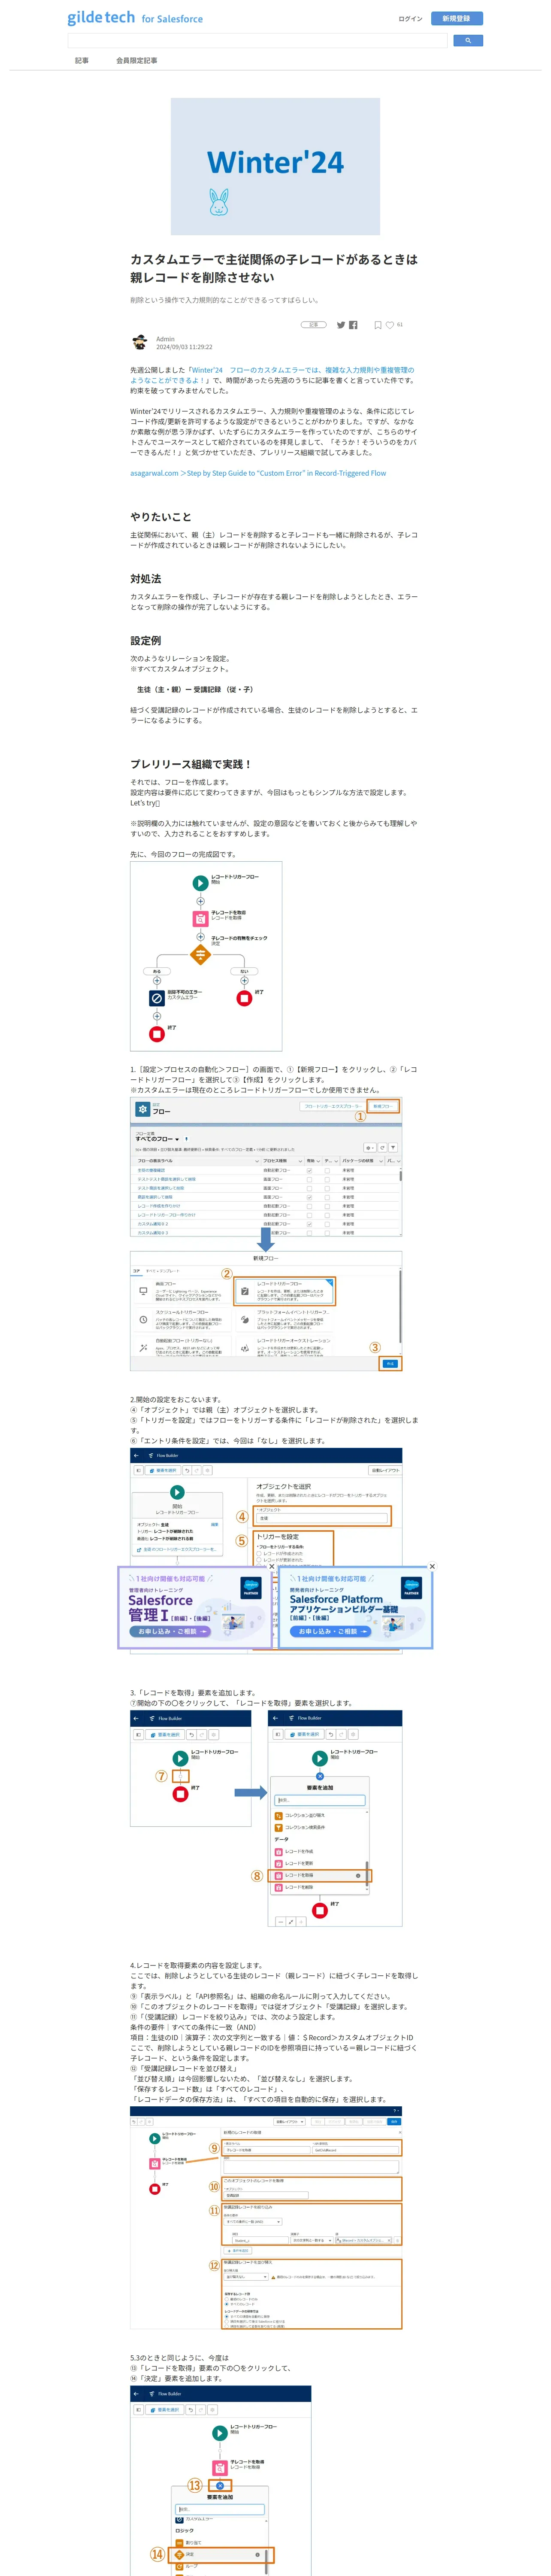This screenshot has height=2576, width=551.
Task: Select the プレリリース組織で実践！ heading
Action: pos(191,764)
